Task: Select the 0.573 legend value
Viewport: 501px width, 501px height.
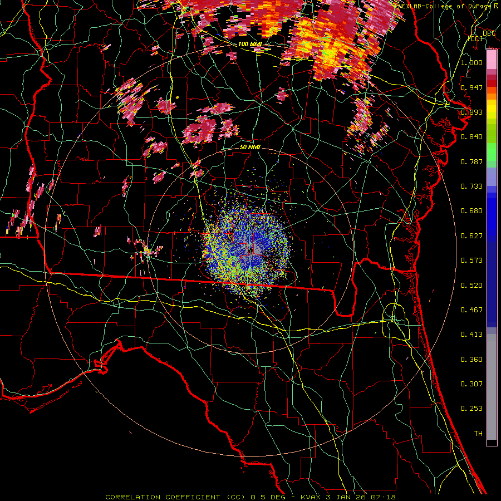Action: tap(471, 260)
